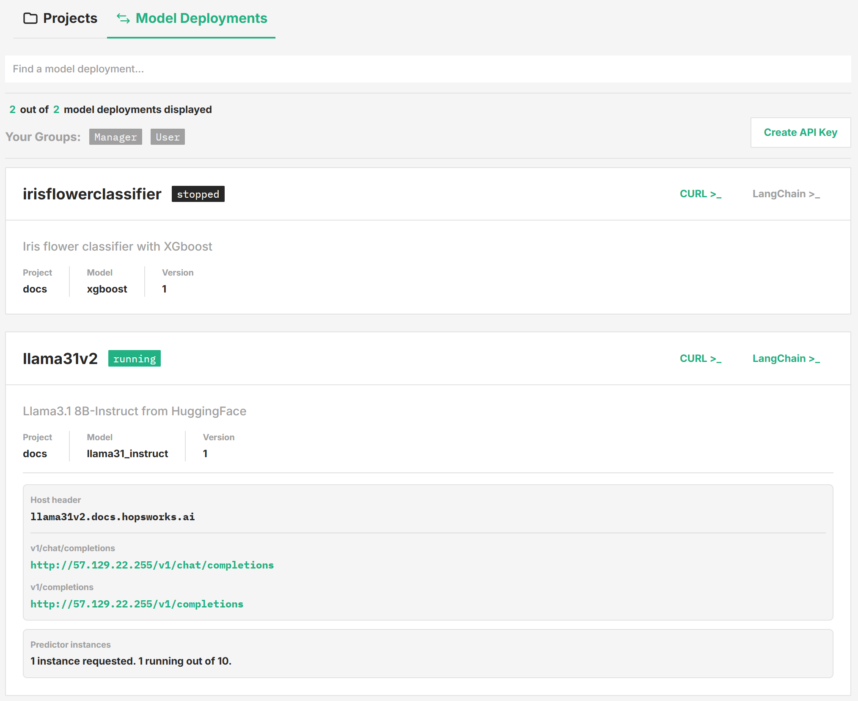858x701 pixels.
Task: Open CURL snippet for irisflowerclassifier
Action: 700,194
